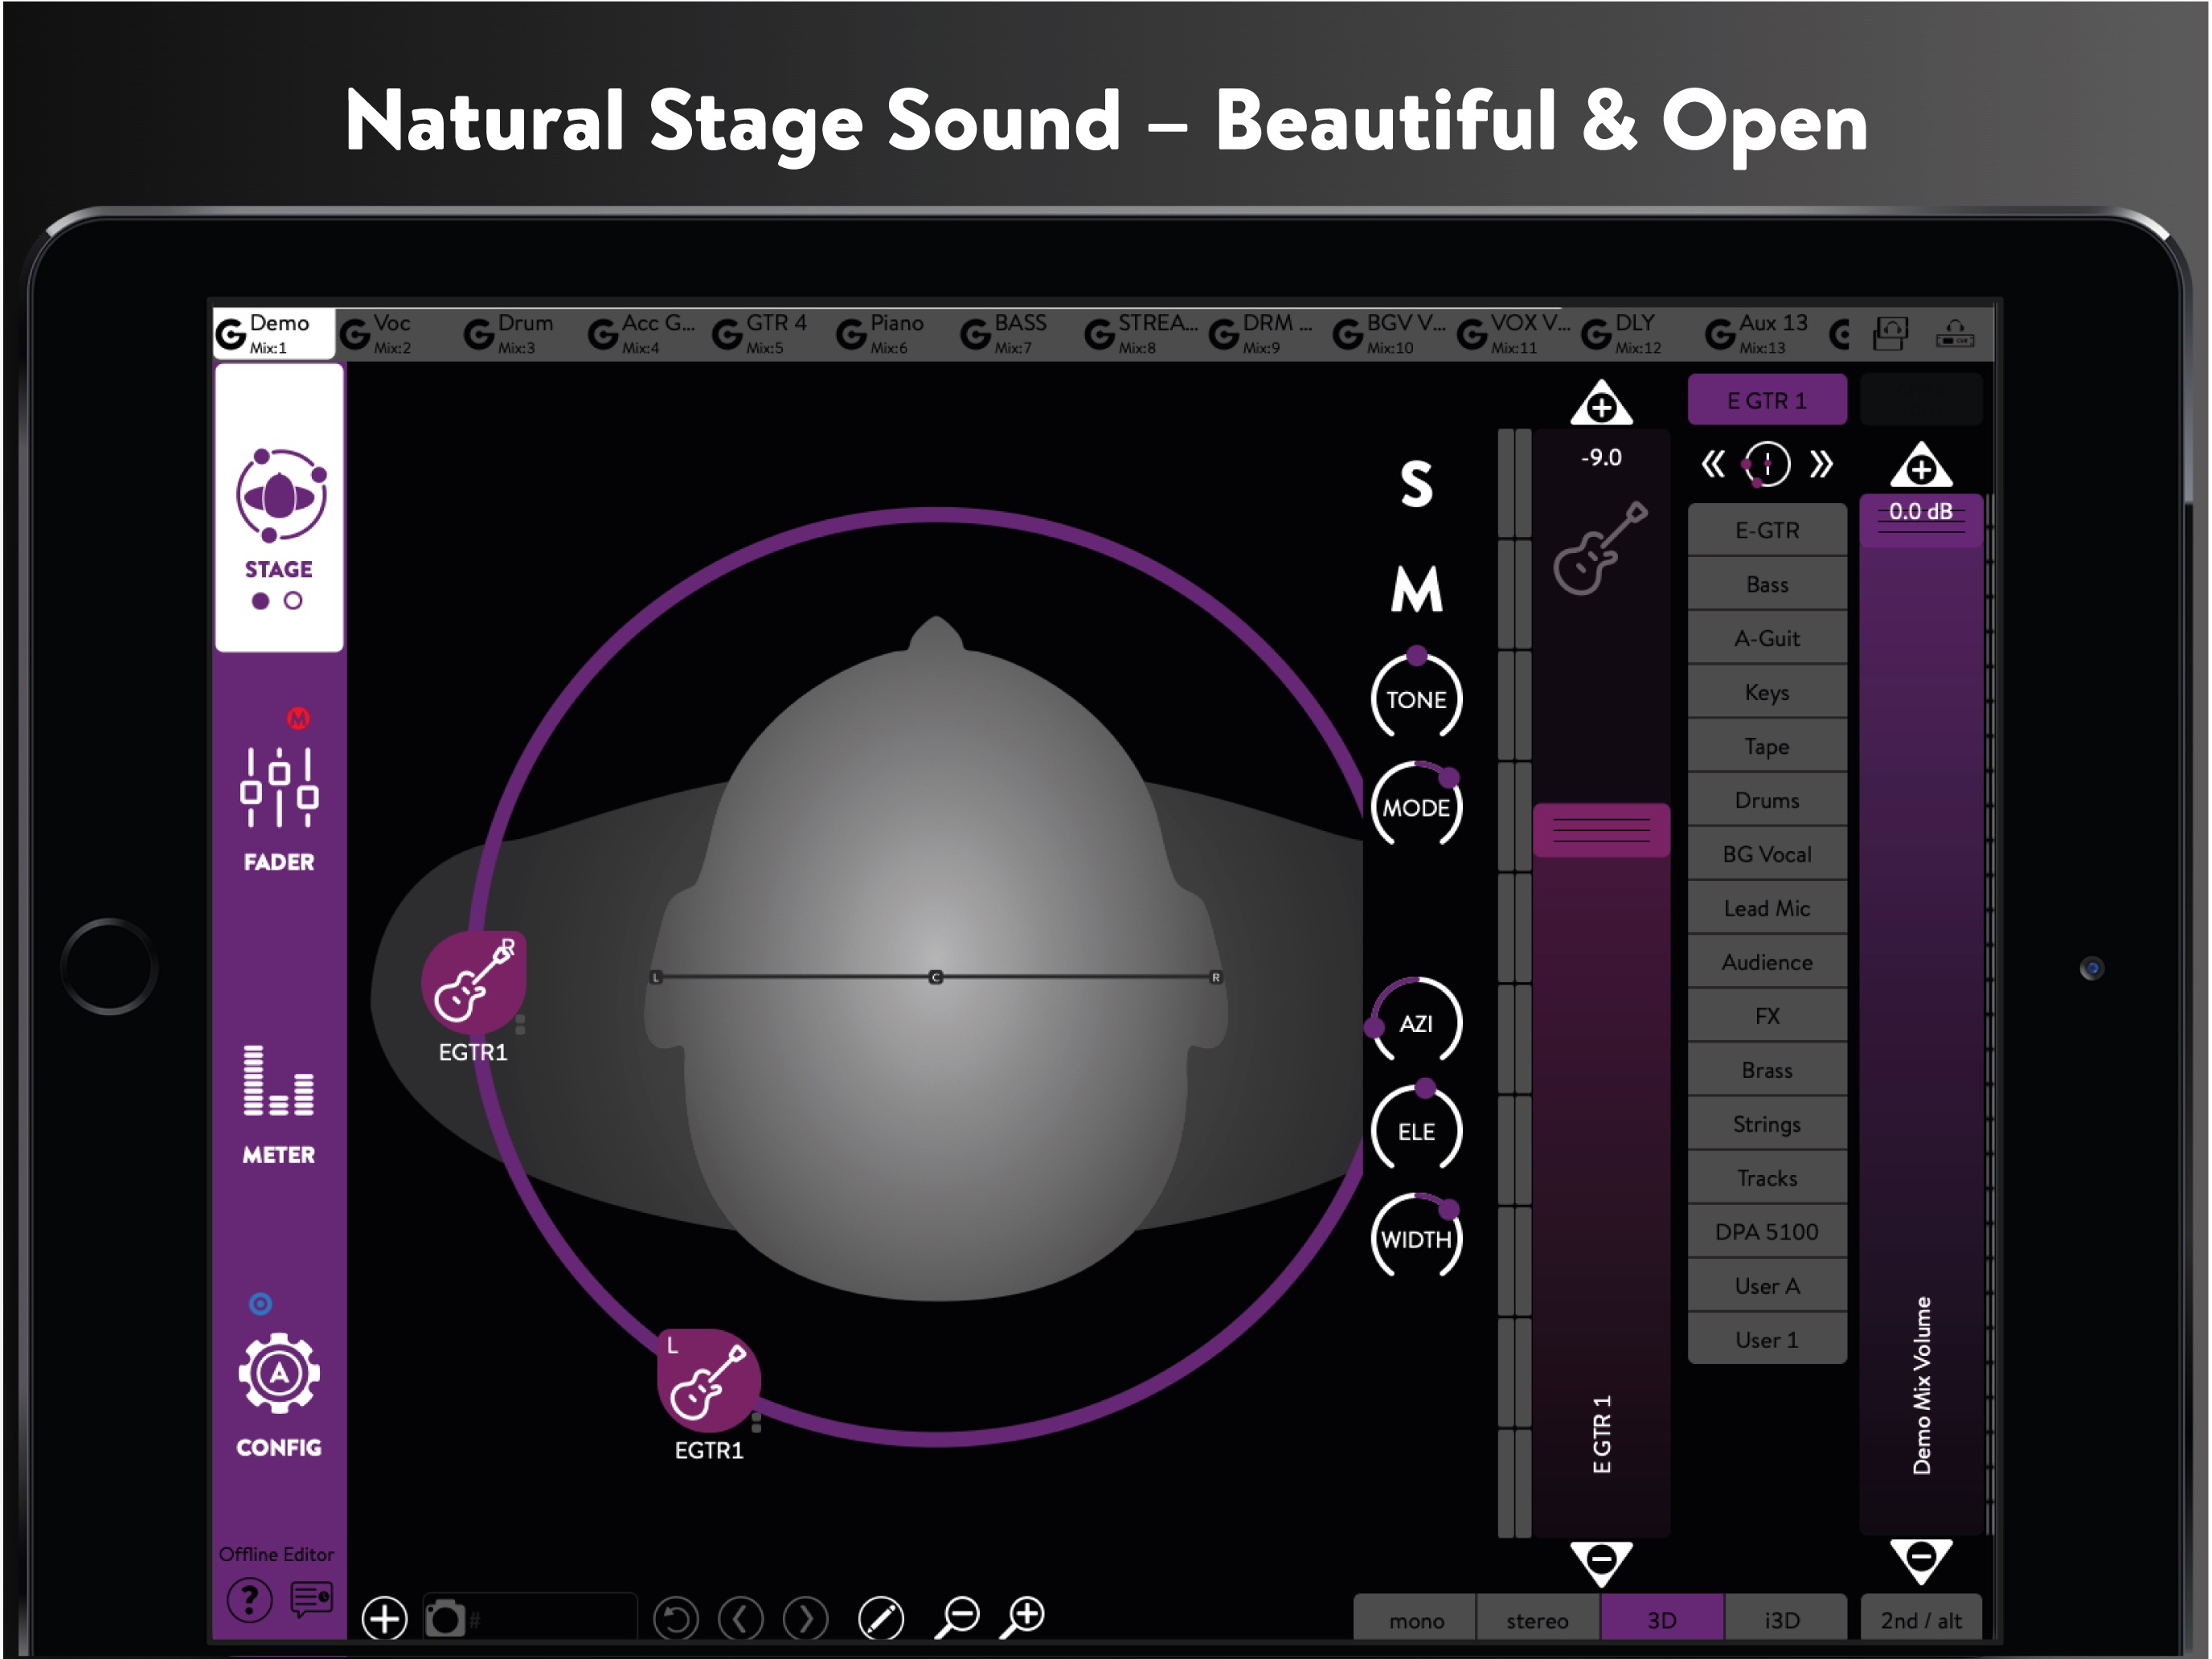The height and width of the screenshot is (1659, 2212).
Task: Go back with the left chevron button
Action: pyautogui.click(x=741, y=1618)
